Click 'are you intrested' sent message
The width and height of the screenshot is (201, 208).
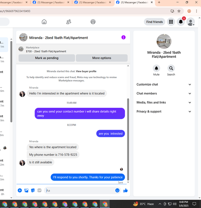pyautogui.click(x=110, y=134)
